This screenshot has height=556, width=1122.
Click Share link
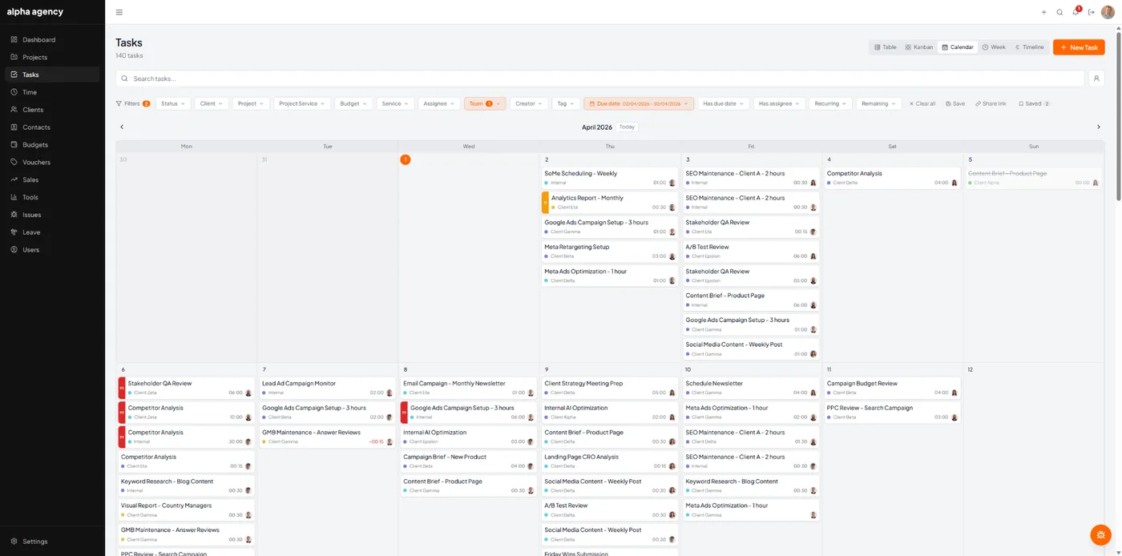991,103
